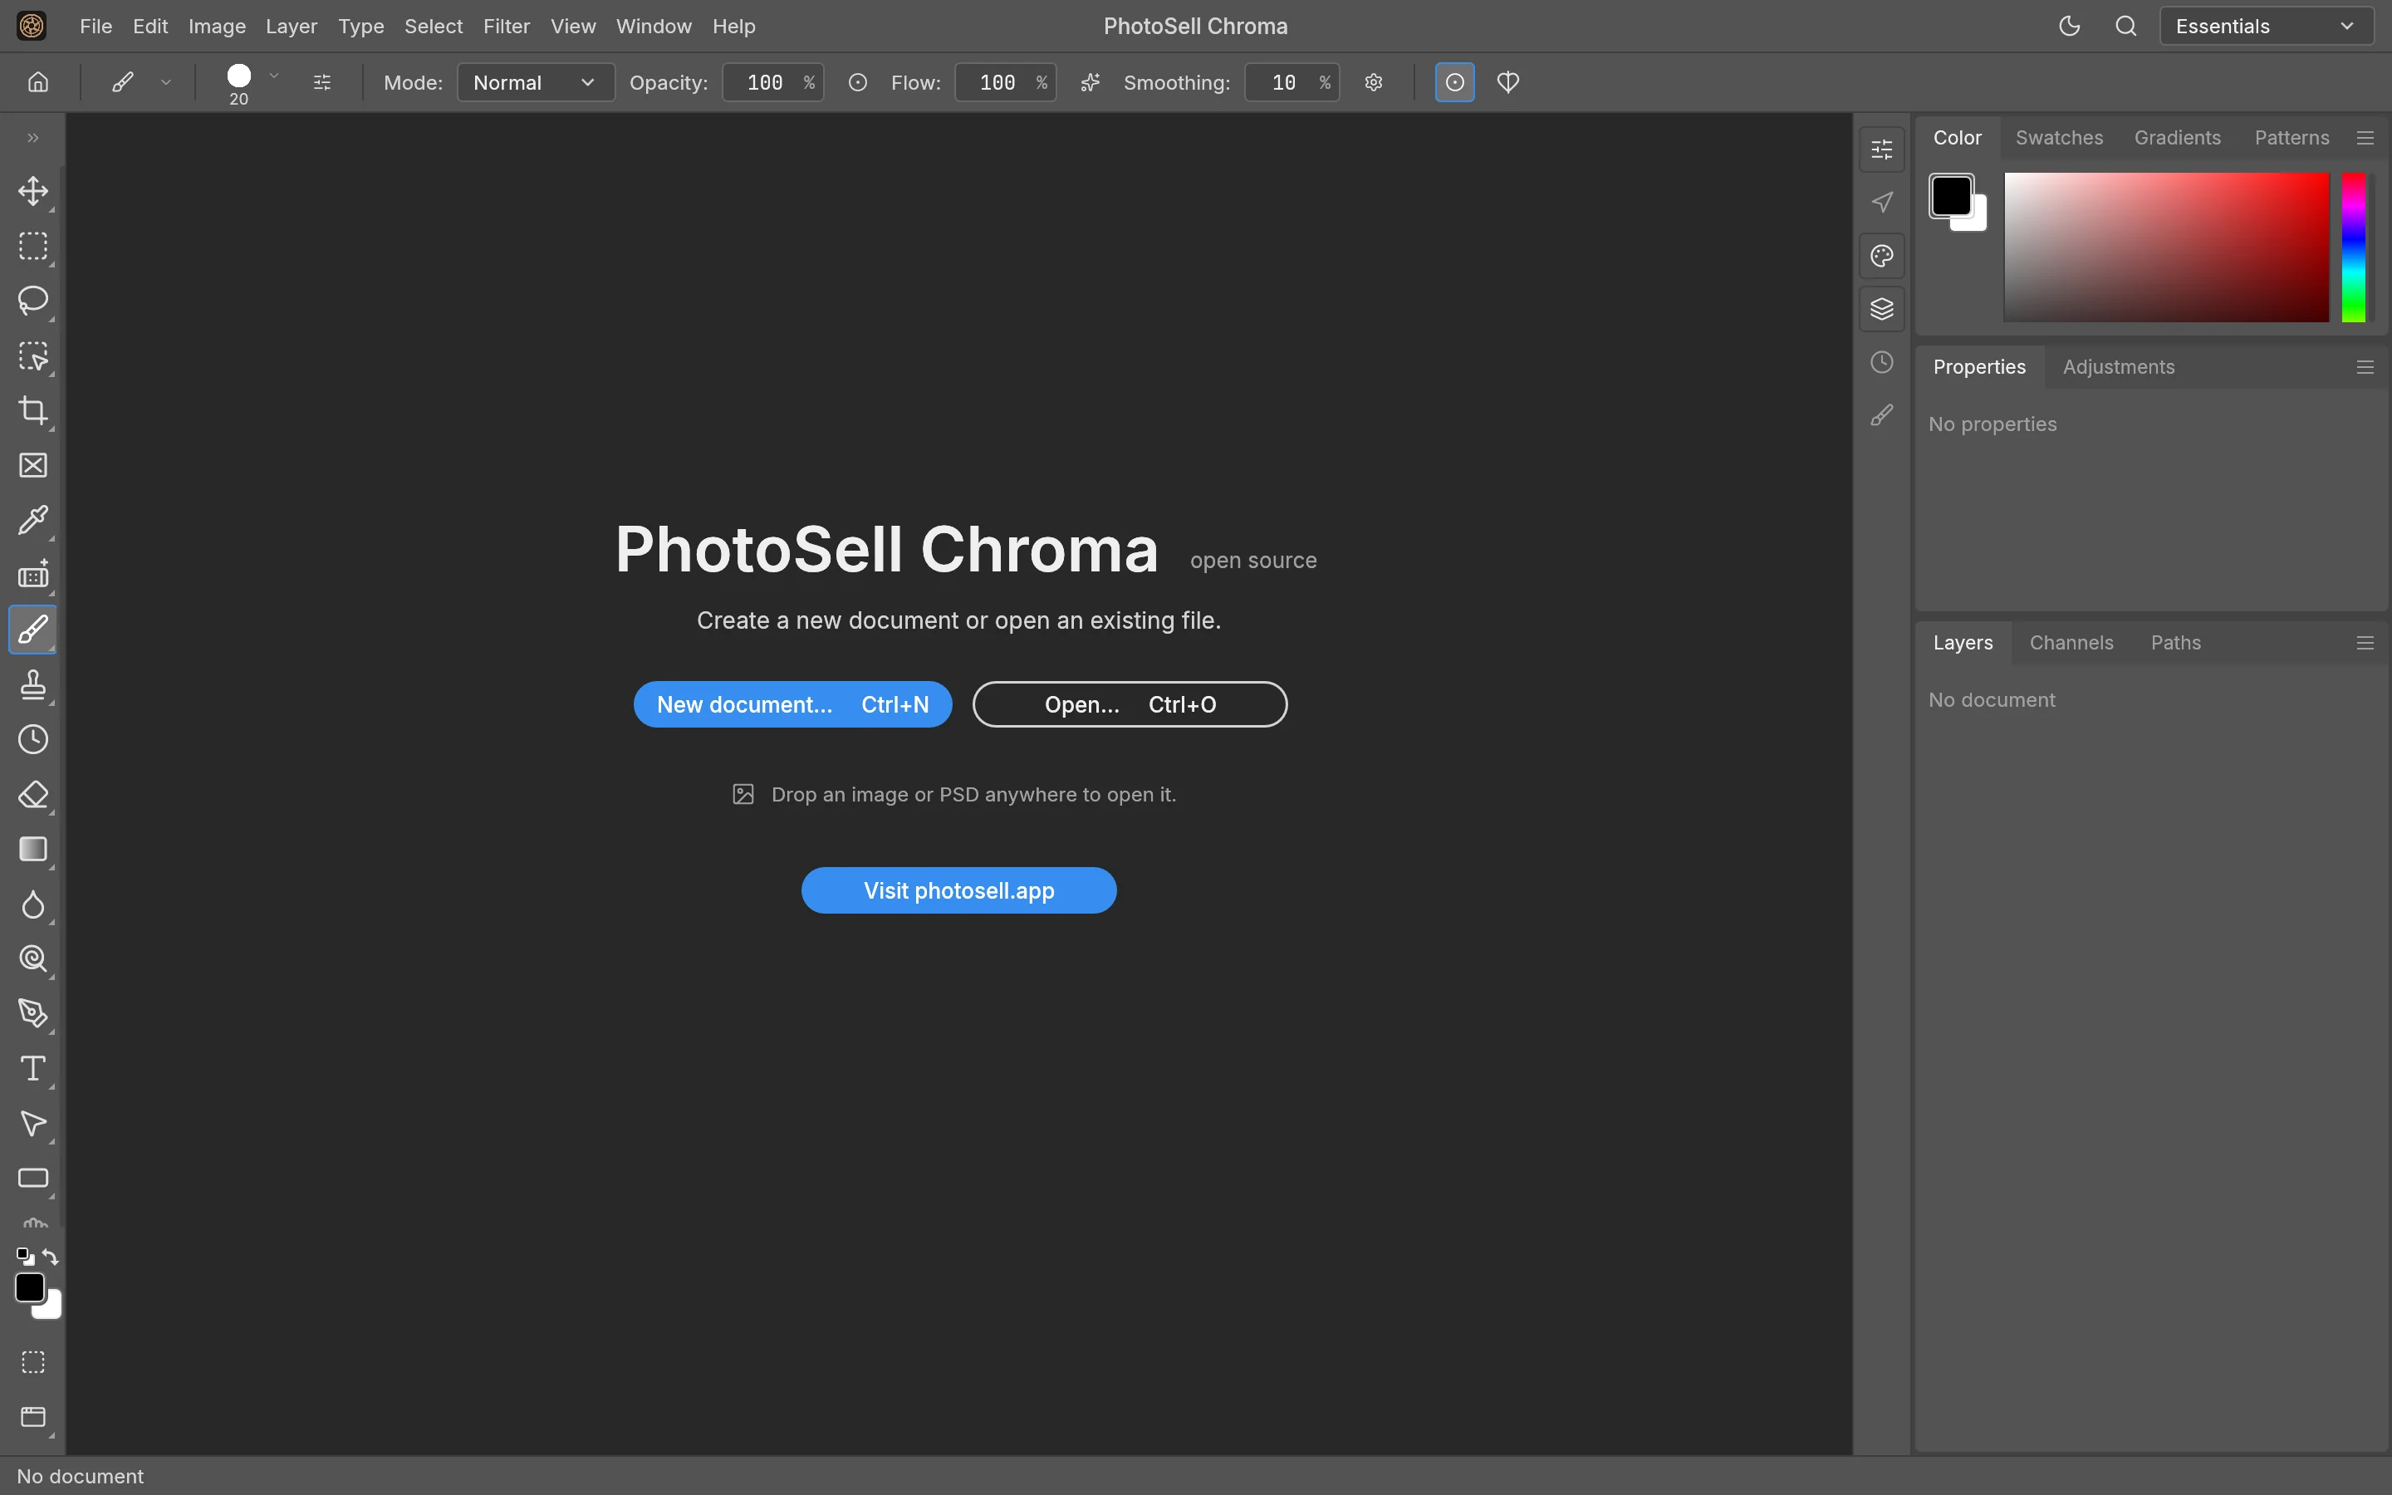Click the Home button in options bar
Screen dimensions: 2392x1495
coord(37,83)
